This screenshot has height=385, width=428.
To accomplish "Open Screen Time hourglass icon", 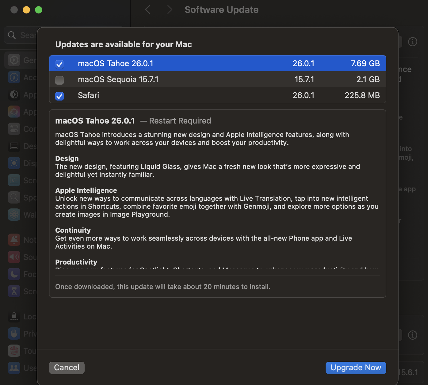I will 14,291.
